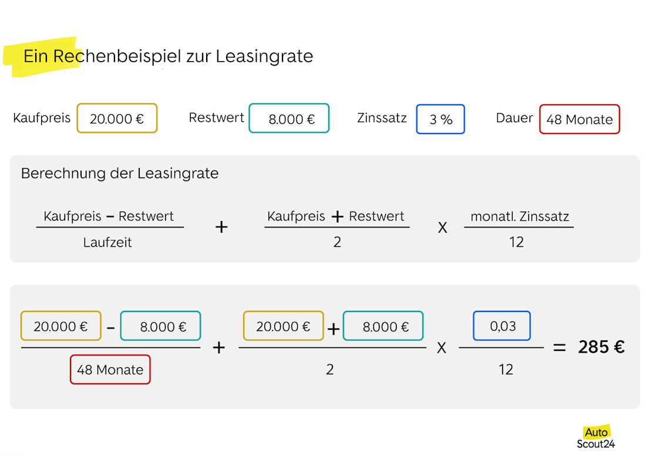Image resolution: width=646 pixels, height=476 pixels.
Task: Click the Dauer label in top row
Action: coord(514,118)
